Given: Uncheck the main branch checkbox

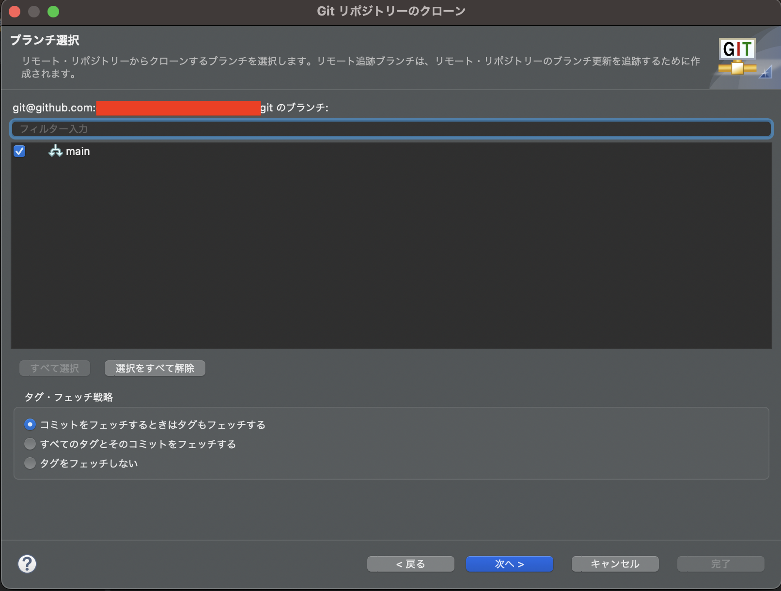Looking at the screenshot, I should click(19, 151).
